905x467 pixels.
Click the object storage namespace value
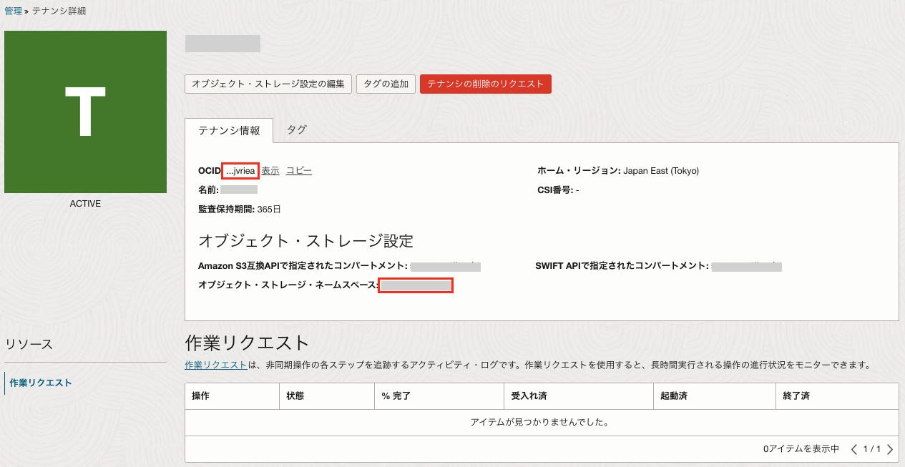point(416,285)
